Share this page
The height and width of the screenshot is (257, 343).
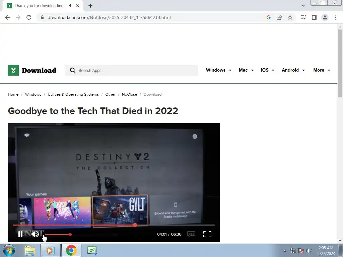[x=279, y=17]
